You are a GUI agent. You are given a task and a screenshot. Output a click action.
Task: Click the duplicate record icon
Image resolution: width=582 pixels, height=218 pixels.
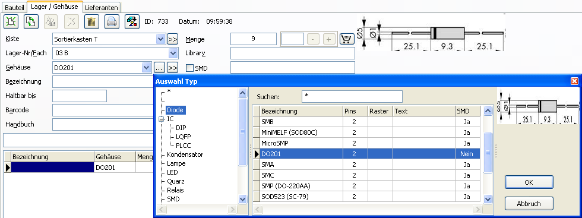[31, 21]
